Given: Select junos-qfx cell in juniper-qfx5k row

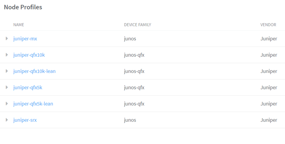Looking at the screenshot, I should [134, 87].
